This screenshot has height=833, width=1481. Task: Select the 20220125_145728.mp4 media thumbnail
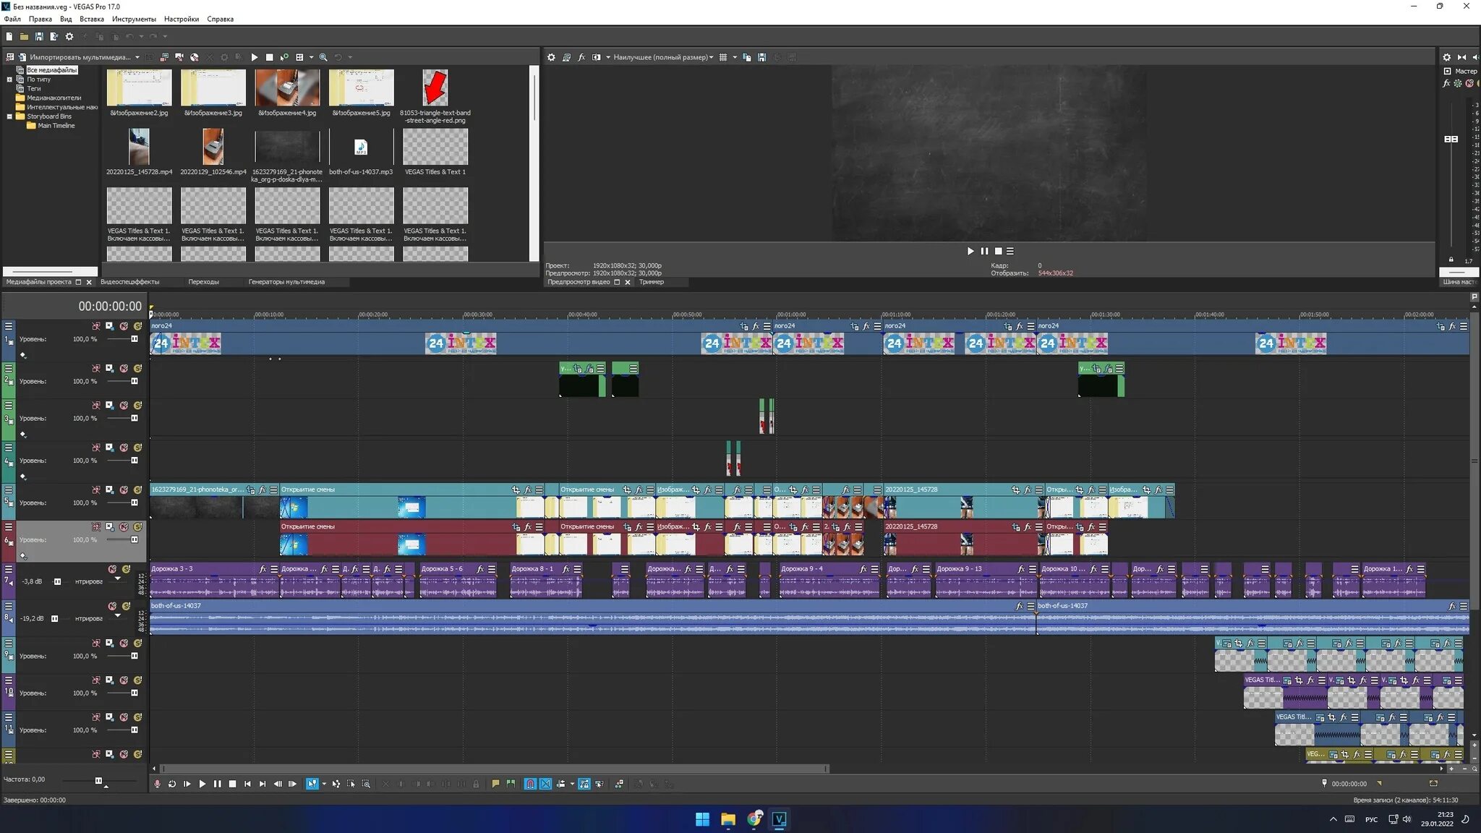click(139, 148)
